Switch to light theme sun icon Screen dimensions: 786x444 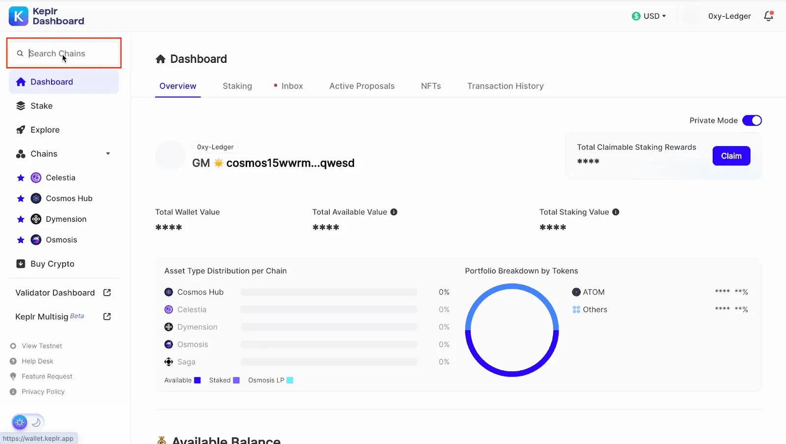click(20, 422)
